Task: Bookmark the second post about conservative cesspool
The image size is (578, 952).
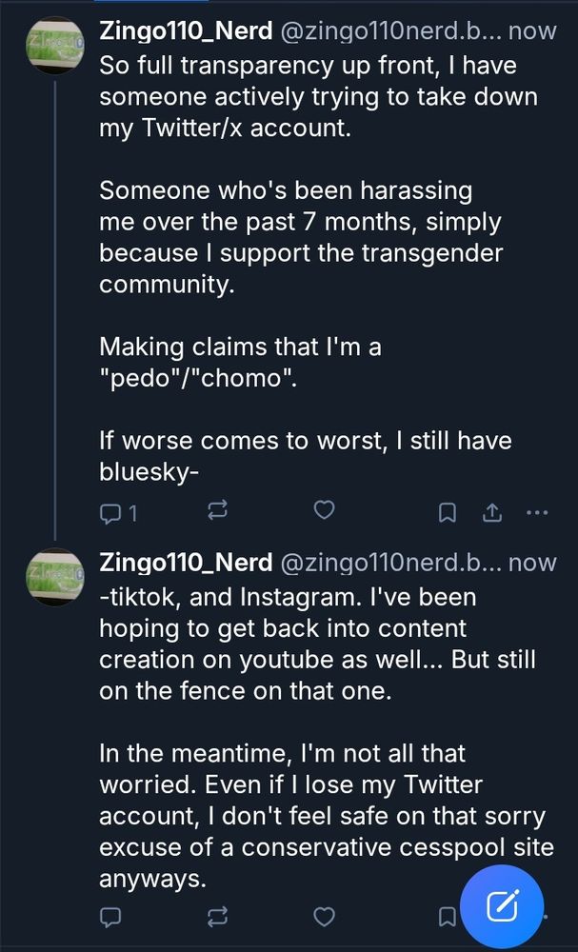Action: [446, 917]
